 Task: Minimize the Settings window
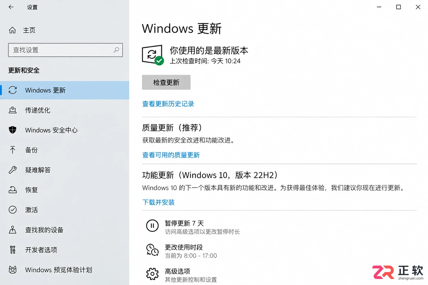379,7
